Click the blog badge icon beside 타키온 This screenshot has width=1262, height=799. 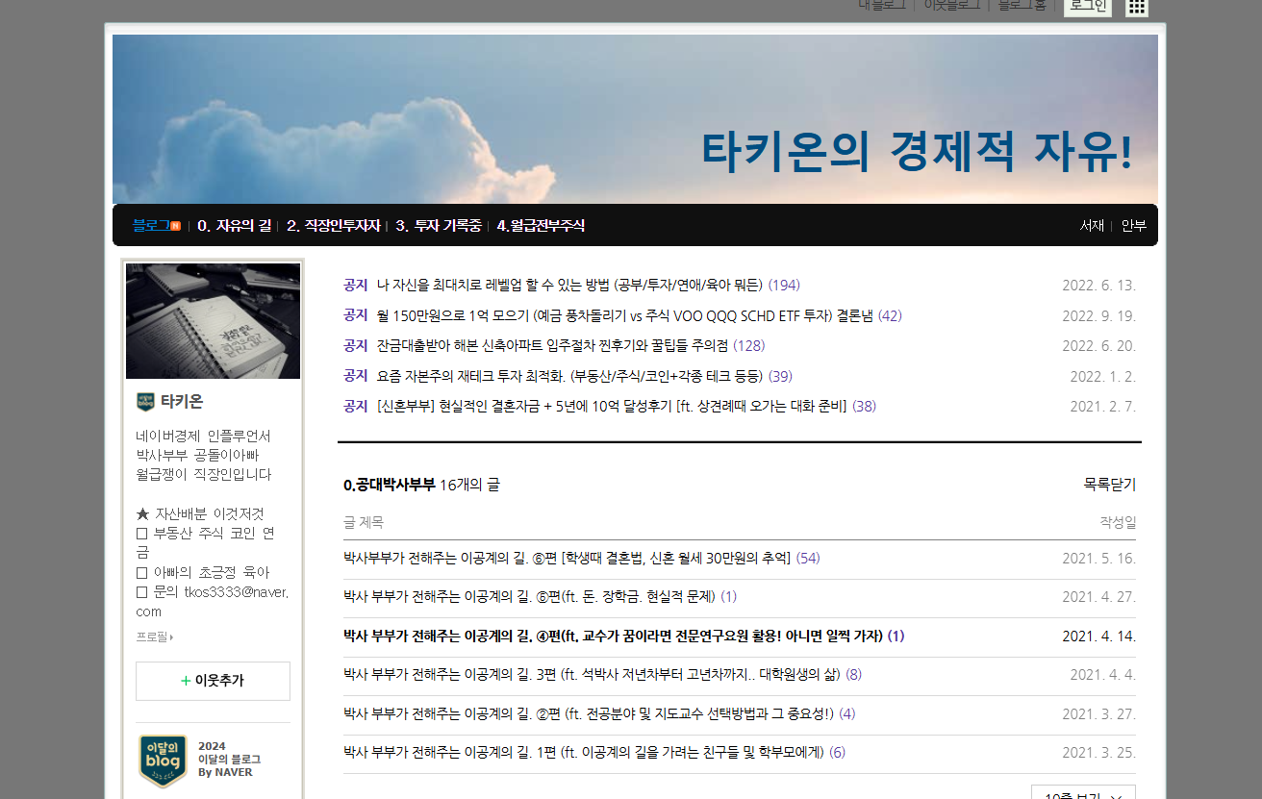[145, 402]
